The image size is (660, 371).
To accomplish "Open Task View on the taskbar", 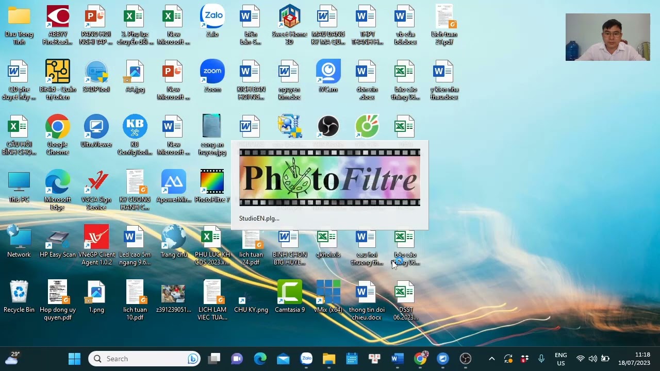I will coord(214,359).
